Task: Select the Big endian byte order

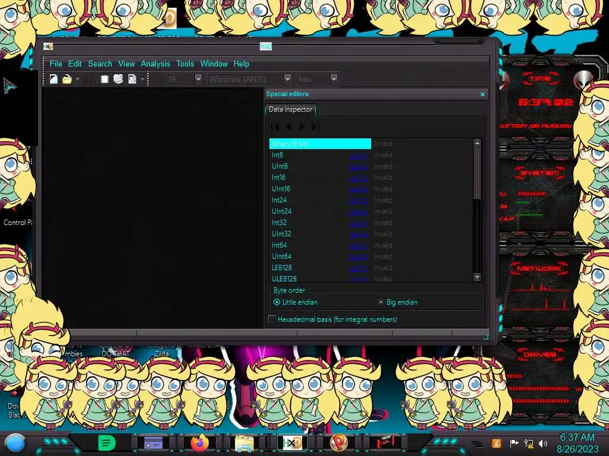Action: pos(398,302)
